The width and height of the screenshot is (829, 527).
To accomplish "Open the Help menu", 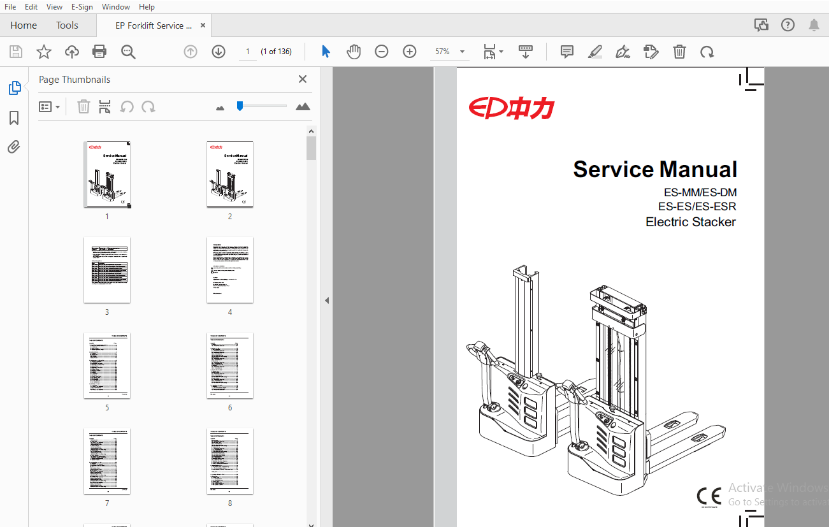I will [147, 7].
